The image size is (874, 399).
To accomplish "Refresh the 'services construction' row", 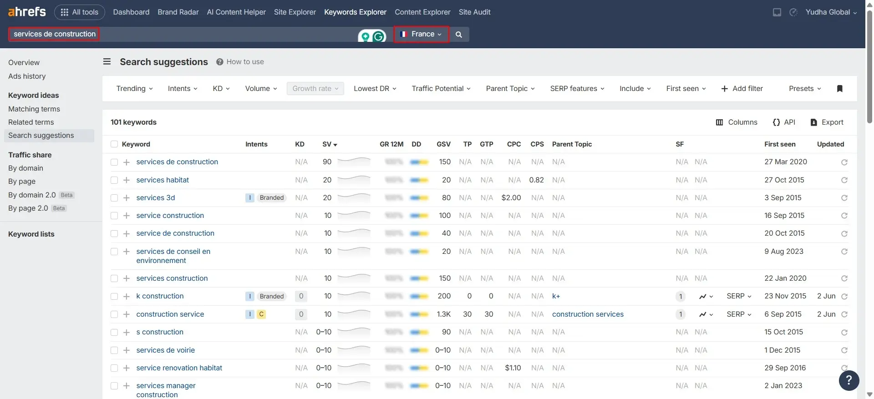I will pos(844,278).
